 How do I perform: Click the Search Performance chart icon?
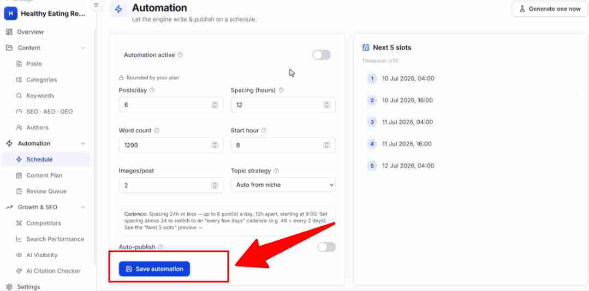click(x=19, y=239)
